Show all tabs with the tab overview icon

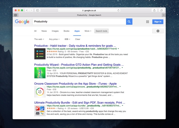coord(161,10)
